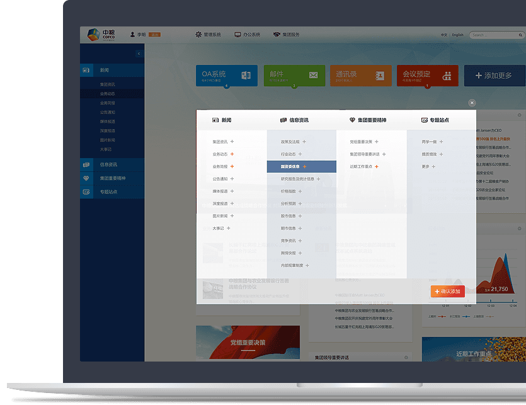This screenshot has width=526, height=405.
Task: Collapse the left sidebar with the arrow button
Action: pyautogui.click(x=139, y=54)
